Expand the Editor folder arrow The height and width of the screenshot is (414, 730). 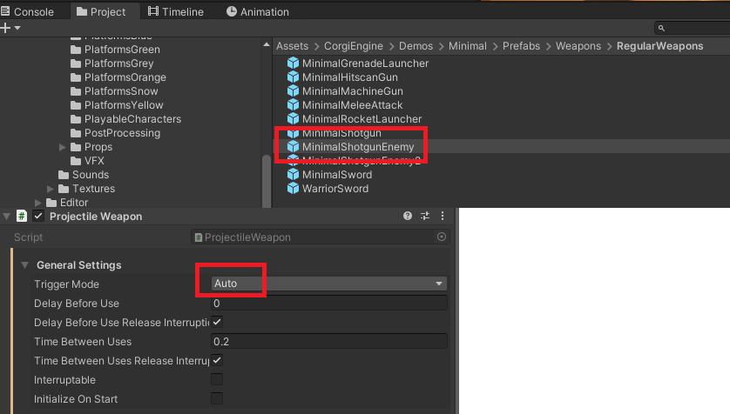pos(38,203)
